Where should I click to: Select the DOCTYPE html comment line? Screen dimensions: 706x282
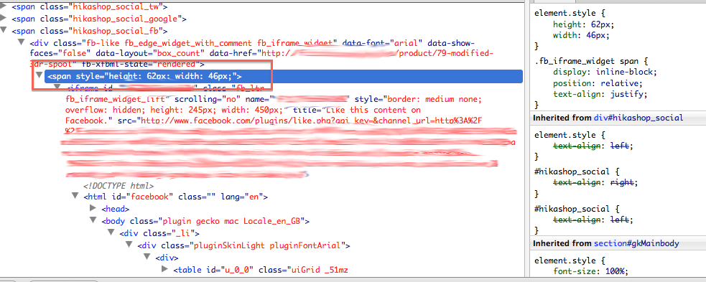click(119, 185)
